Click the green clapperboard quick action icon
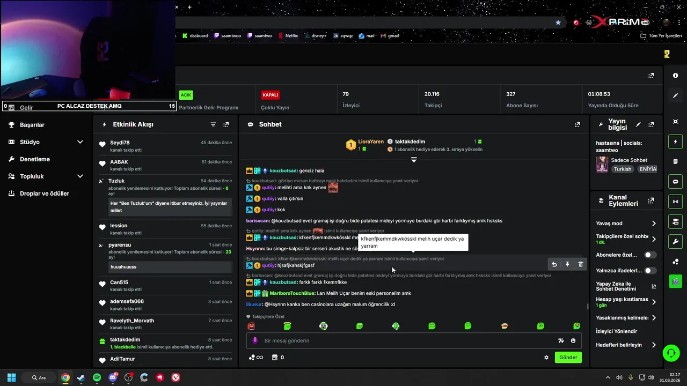Screen dimensions: 687x386 click(x=675, y=280)
